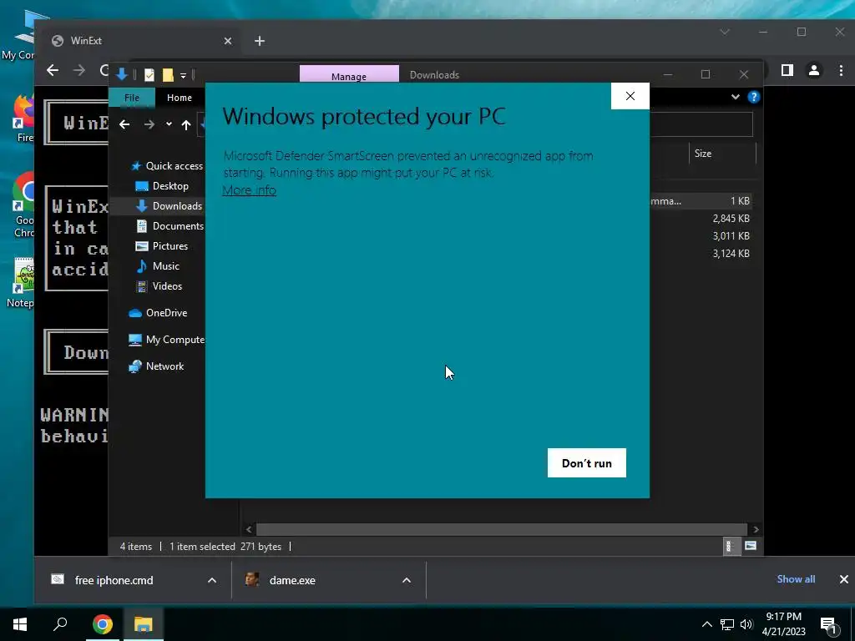
Task: Switch to the Home ribbon tab
Action: (180, 98)
